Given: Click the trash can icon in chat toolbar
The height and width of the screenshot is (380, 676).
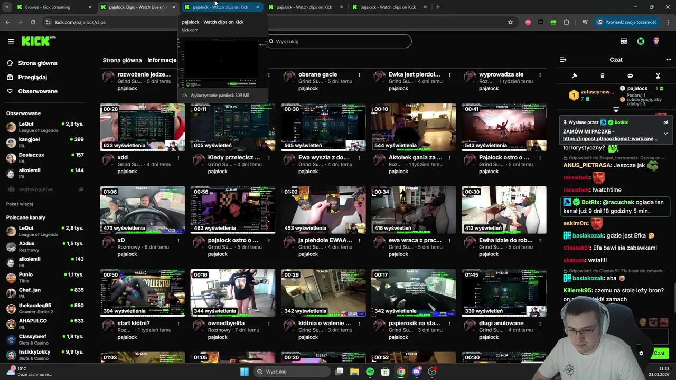Looking at the screenshot, I should (602, 76).
